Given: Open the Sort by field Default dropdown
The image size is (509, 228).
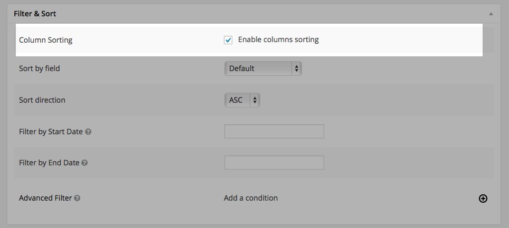Looking at the screenshot, I should tap(262, 68).
